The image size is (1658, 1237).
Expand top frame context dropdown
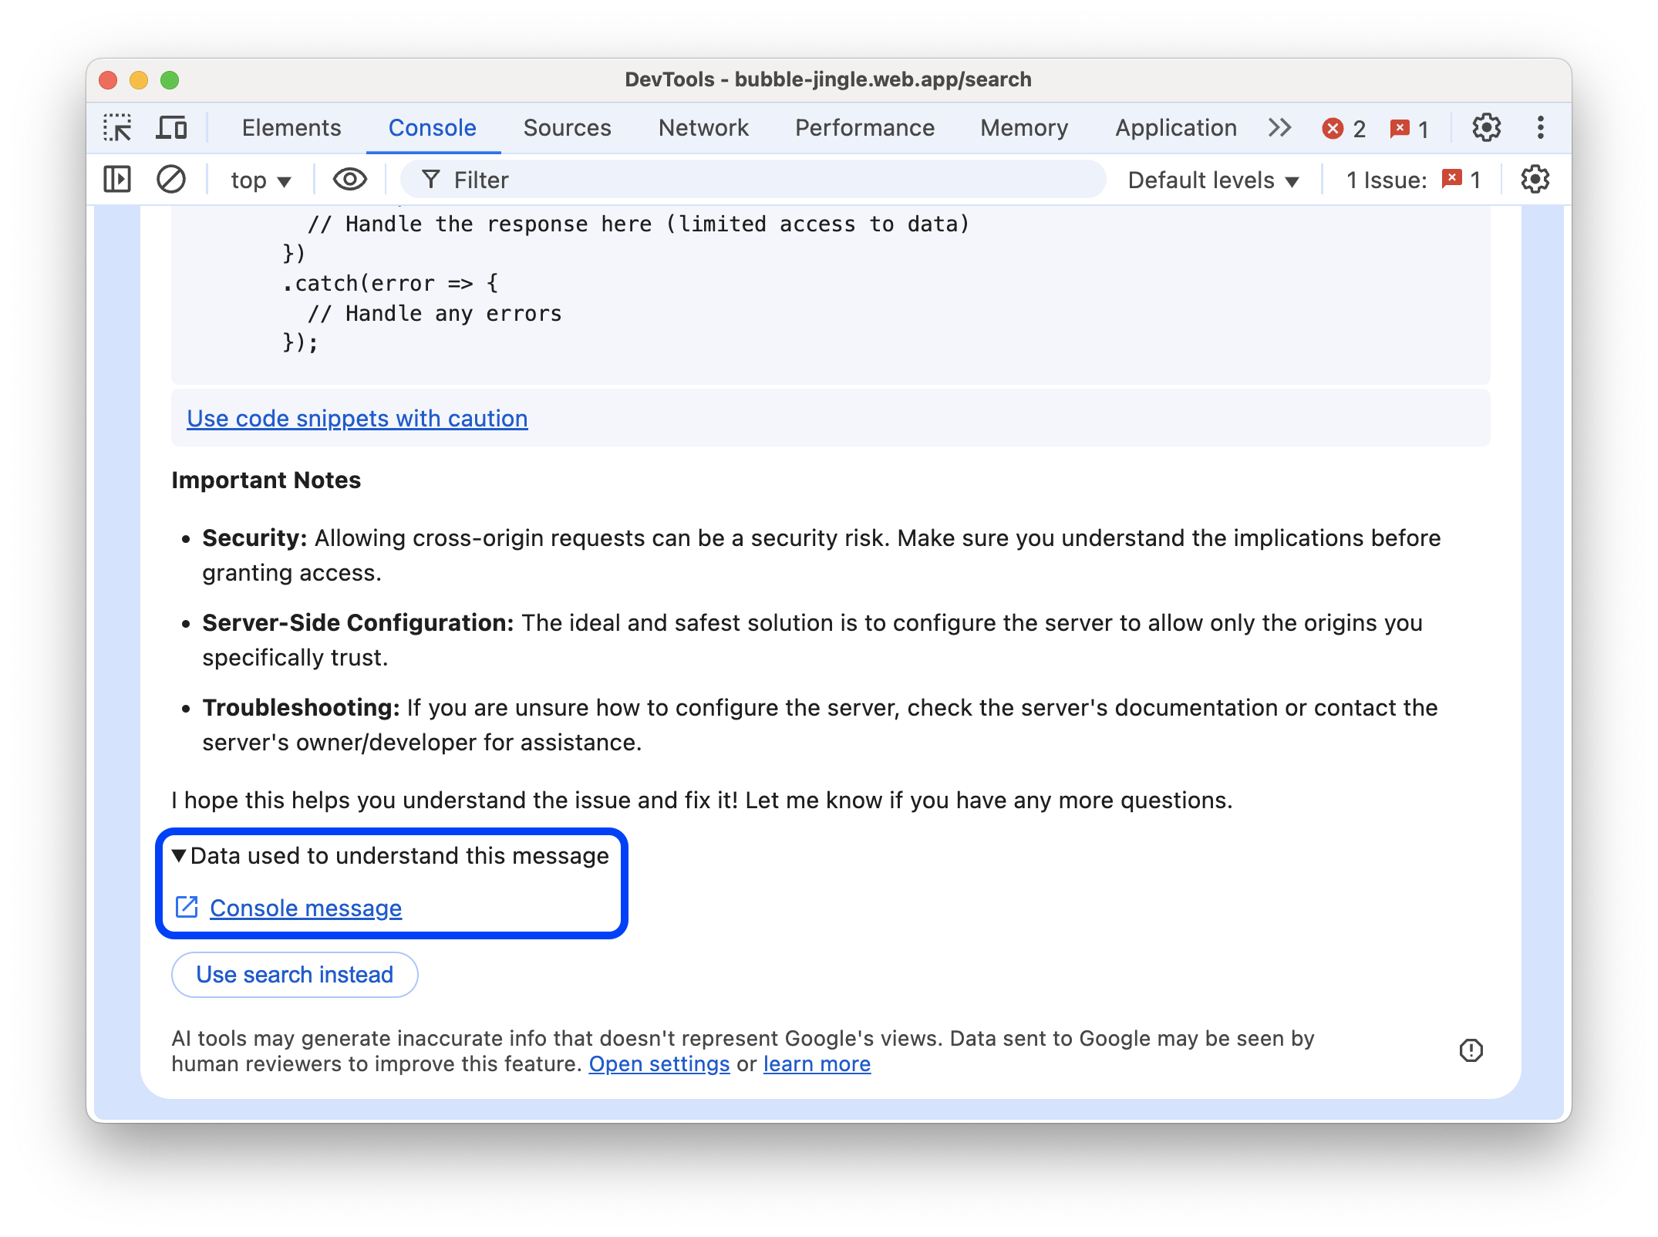[260, 180]
